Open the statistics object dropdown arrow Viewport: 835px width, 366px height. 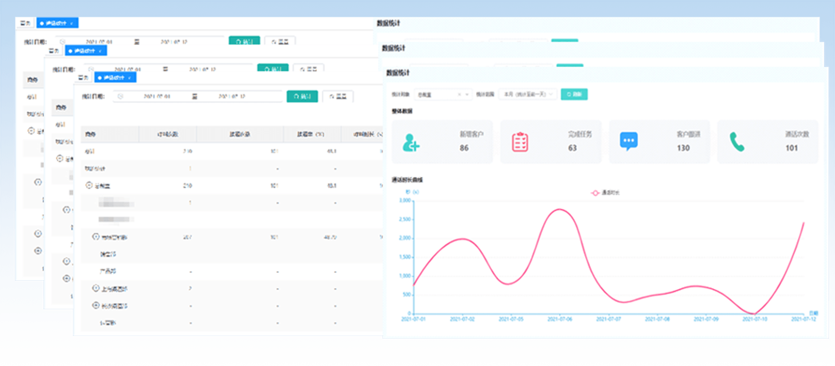pyautogui.click(x=467, y=94)
